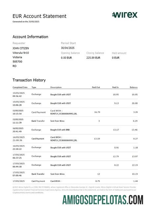Viewport: 150px width, 211px height.
Task: Select the Bought EUR with BNB row
Action: point(75,130)
